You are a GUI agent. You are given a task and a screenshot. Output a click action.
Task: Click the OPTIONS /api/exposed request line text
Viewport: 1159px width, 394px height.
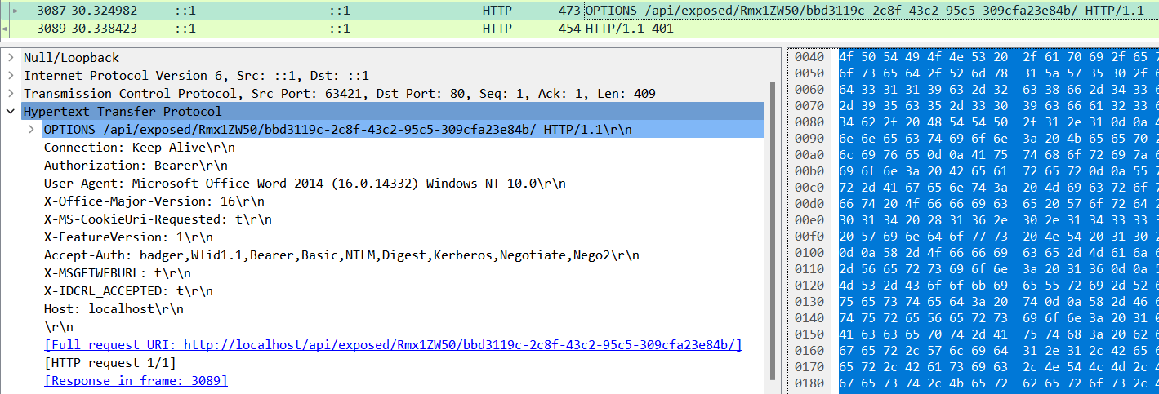click(x=337, y=130)
